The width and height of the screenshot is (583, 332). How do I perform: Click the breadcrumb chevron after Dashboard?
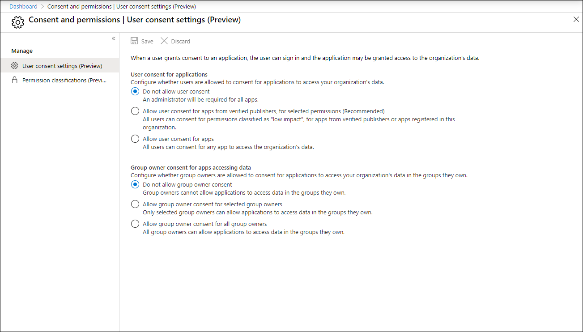tap(43, 6)
